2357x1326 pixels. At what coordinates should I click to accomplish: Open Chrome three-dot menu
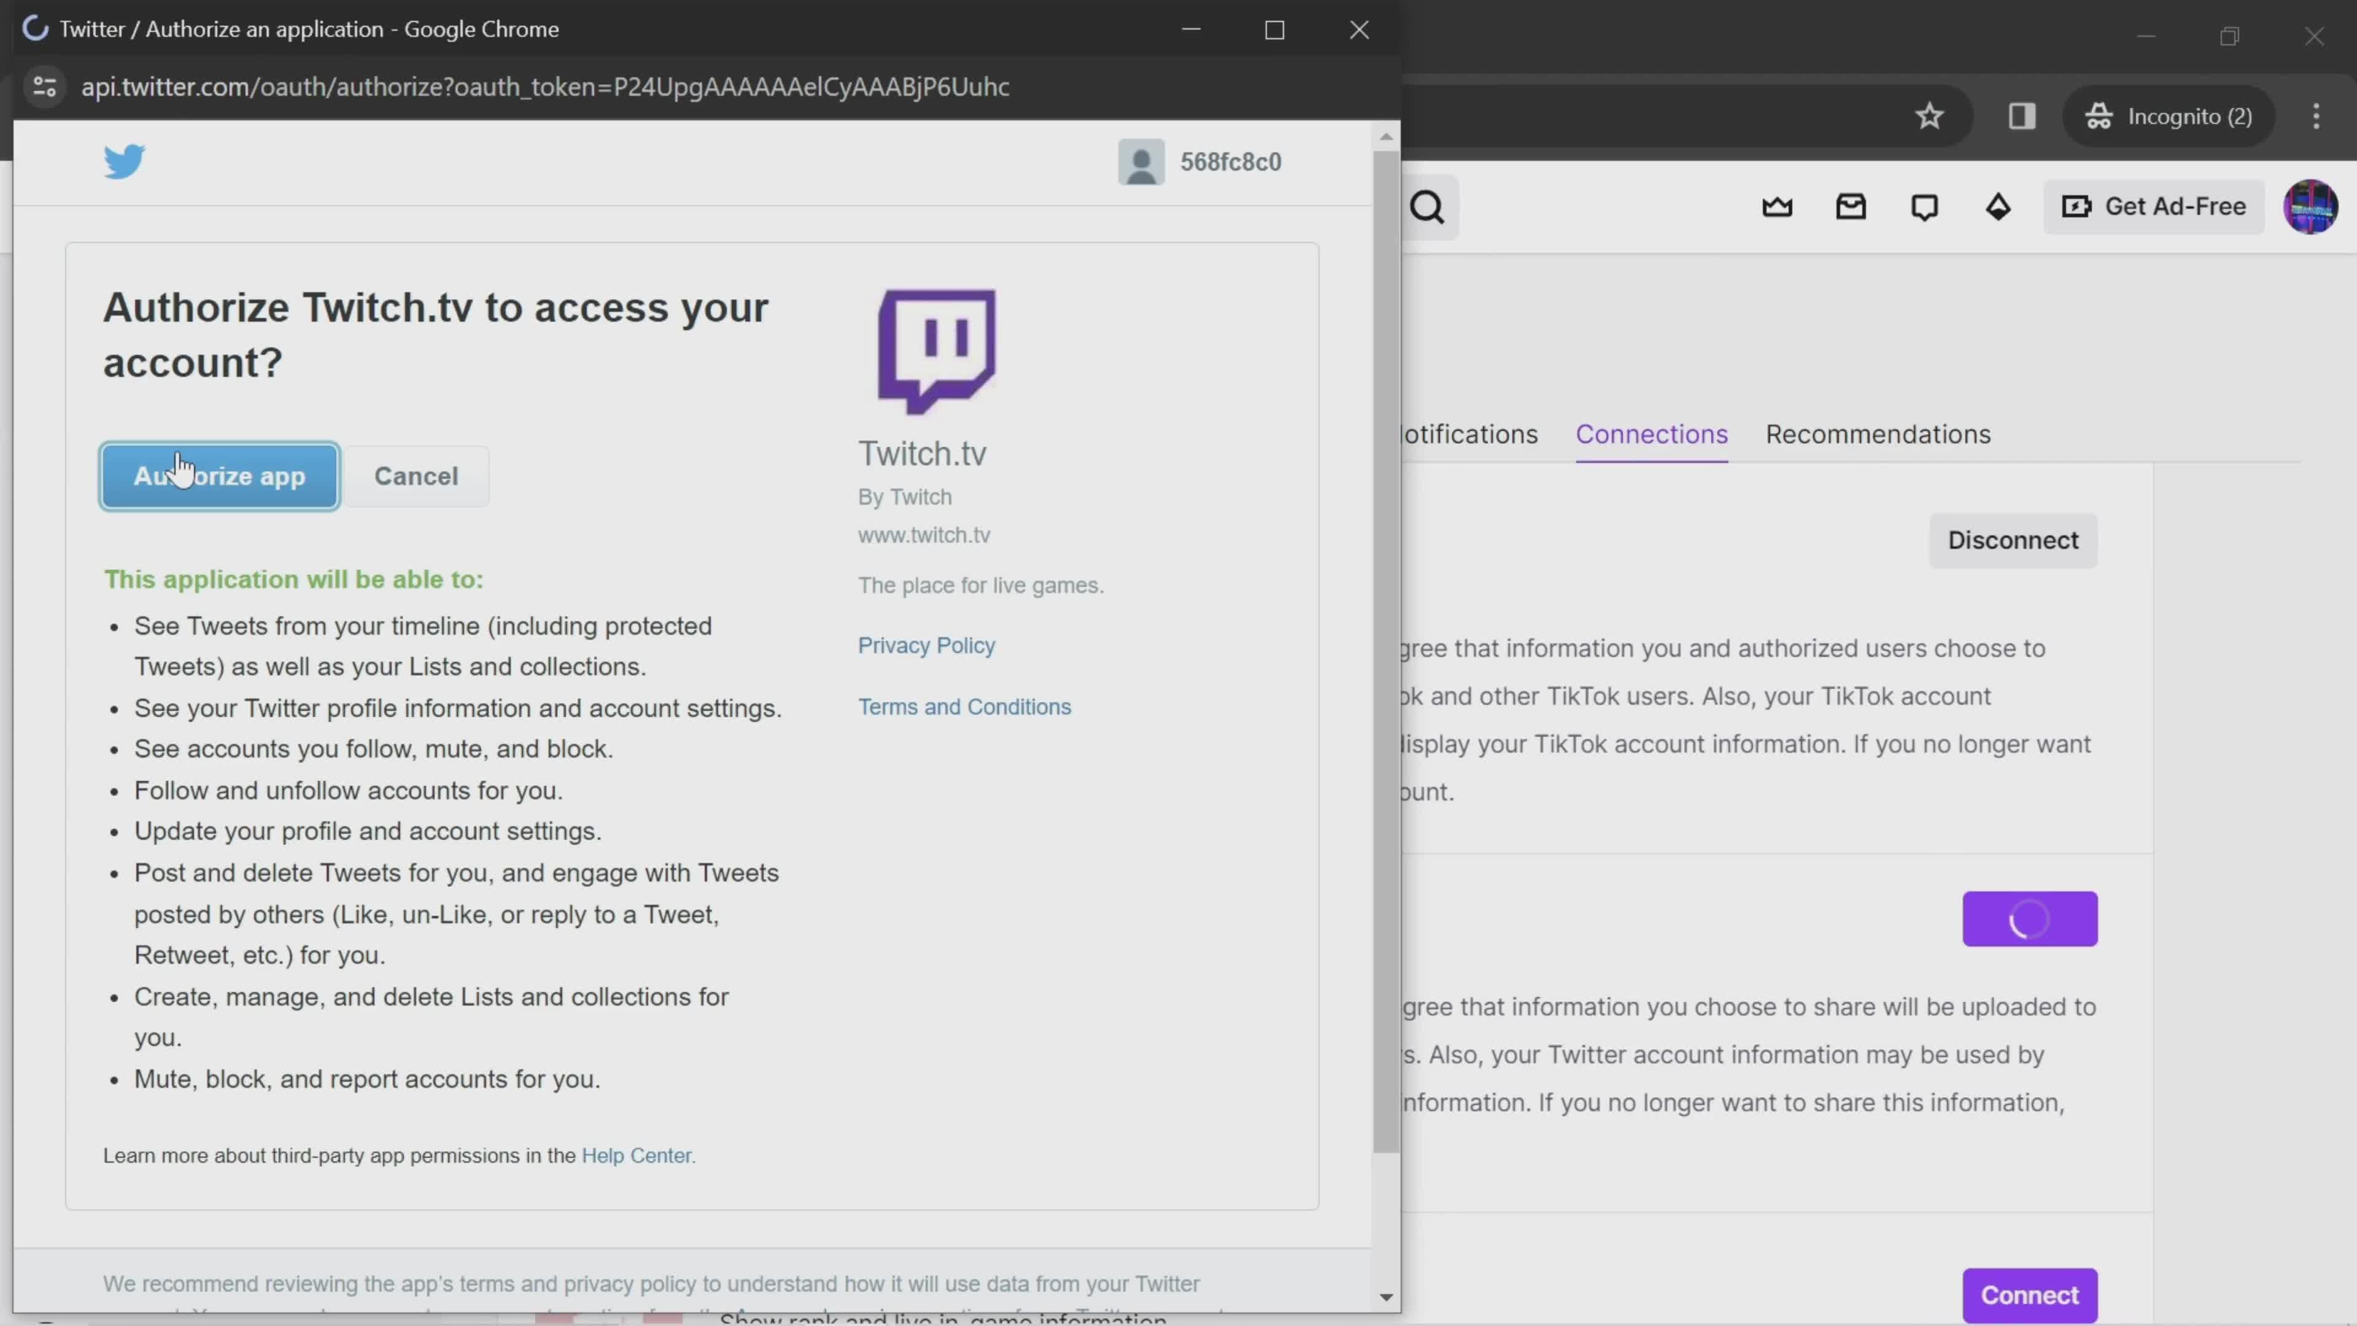[2316, 116]
